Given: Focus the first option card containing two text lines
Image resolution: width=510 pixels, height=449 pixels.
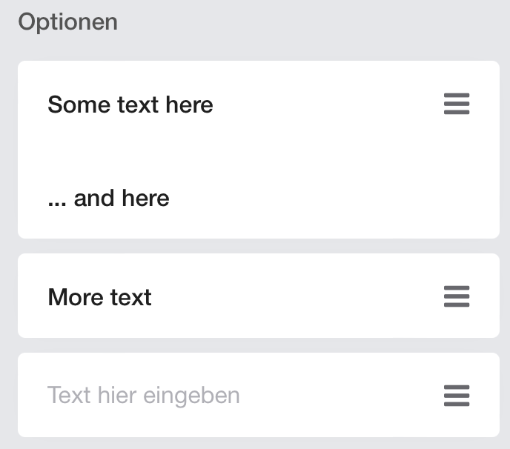Looking at the screenshot, I should click(259, 150).
